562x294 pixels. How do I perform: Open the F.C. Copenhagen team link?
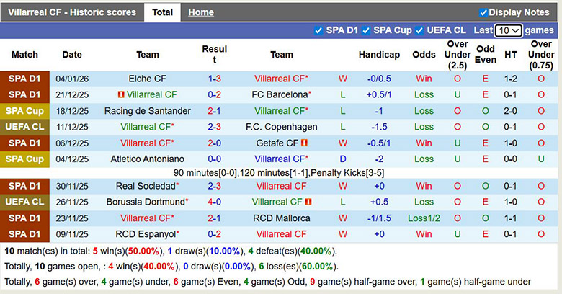(x=281, y=127)
